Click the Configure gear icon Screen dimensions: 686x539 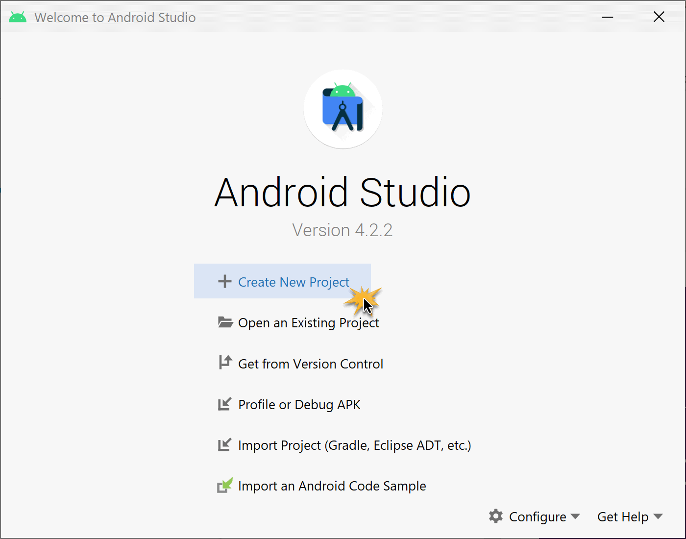coord(496,516)
